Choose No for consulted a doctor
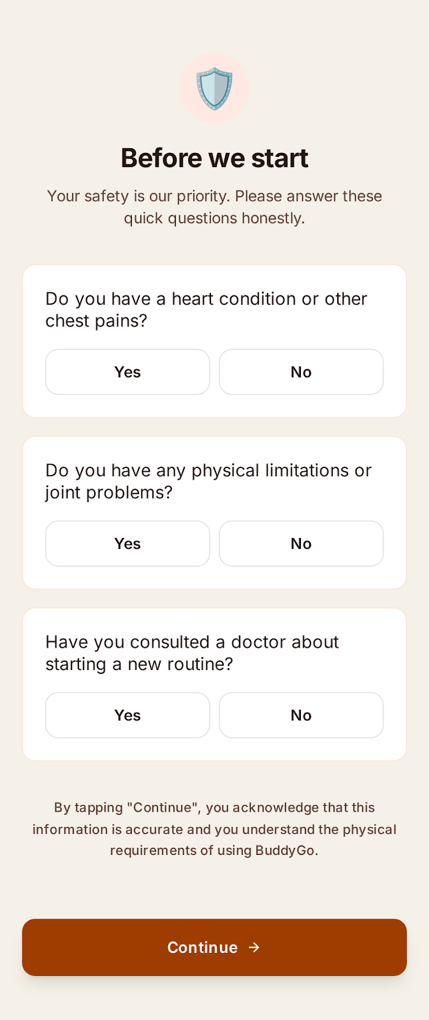The width and height of the screenshot is (429, 1020). (302, 715)
